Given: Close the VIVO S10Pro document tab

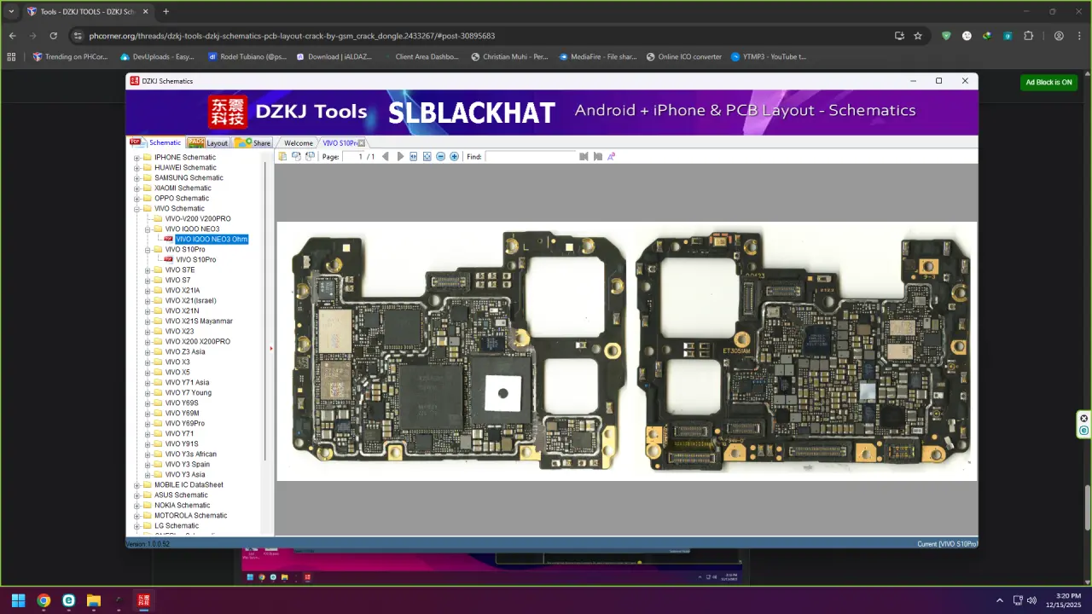Looking at the screenshot, I should coord(362,143).
